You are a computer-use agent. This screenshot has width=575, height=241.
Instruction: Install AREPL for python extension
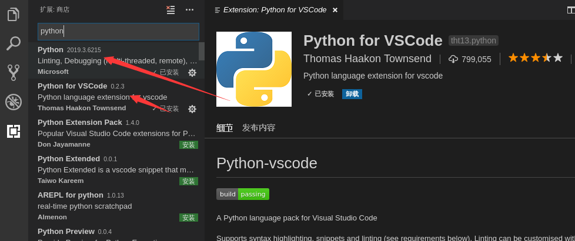coord(189,218)
